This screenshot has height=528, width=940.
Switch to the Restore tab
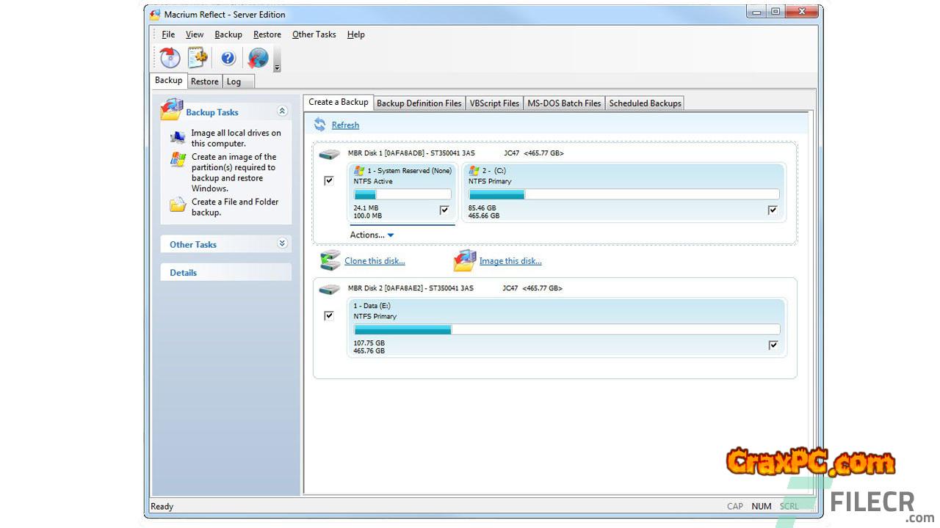[205, 81]
